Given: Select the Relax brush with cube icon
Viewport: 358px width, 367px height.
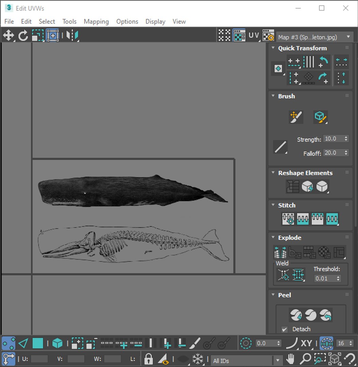Looking at the screenshot, I should point(321,117).
